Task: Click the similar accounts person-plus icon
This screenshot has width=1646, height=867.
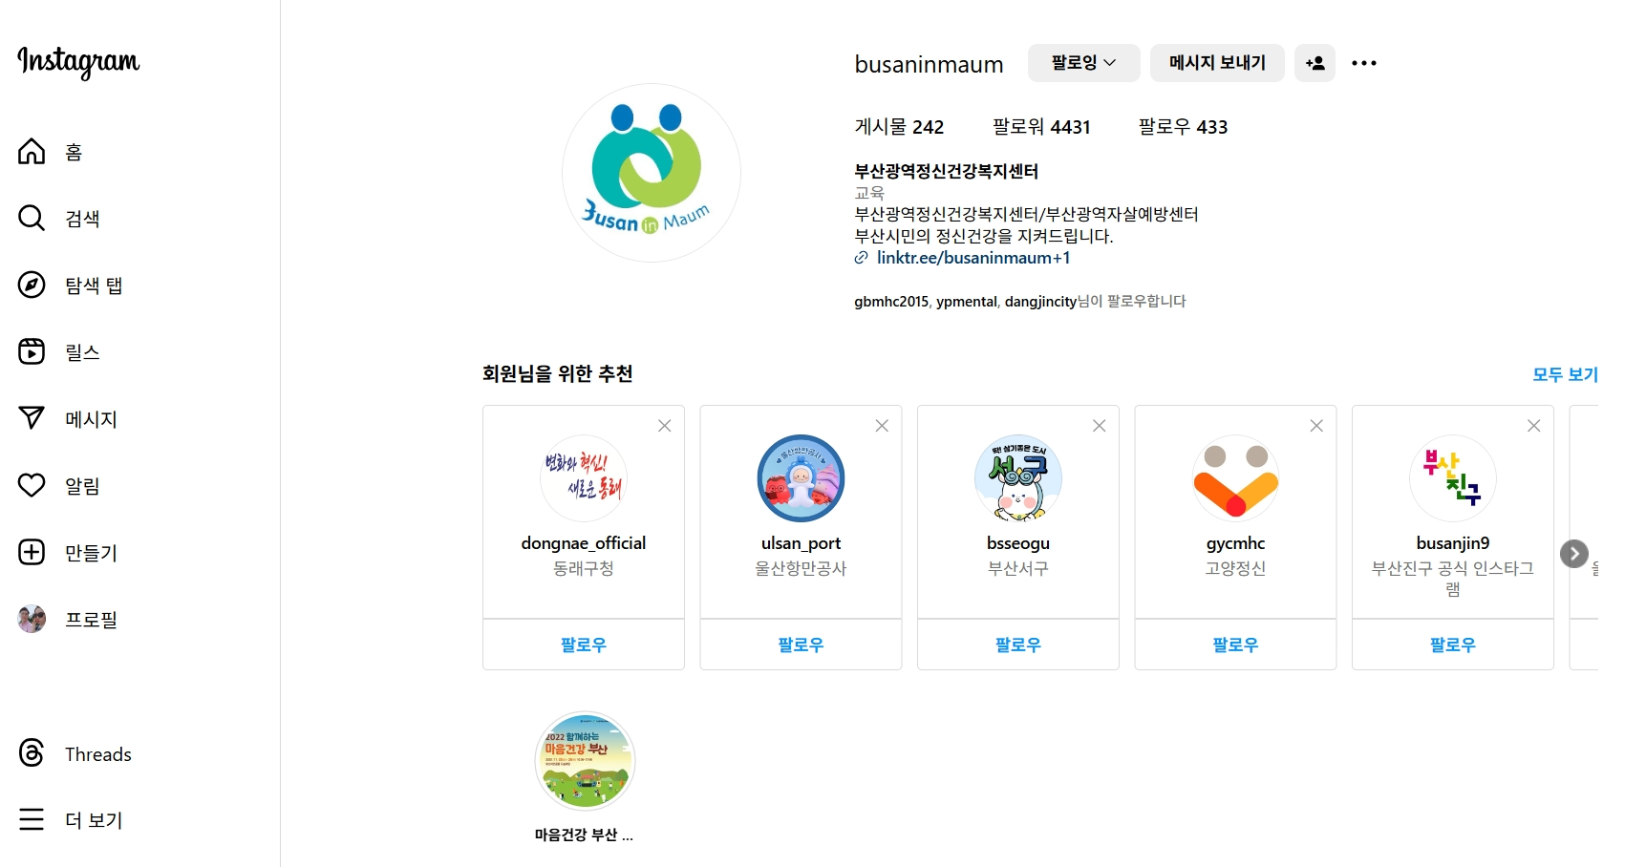Action: 1315,63
